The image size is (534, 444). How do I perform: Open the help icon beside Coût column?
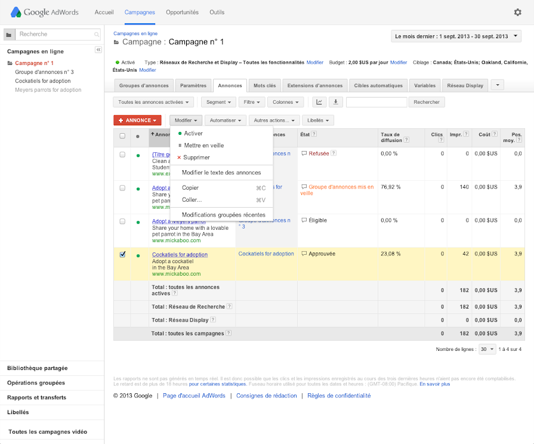pyautogui.click(x=495, y=134)
